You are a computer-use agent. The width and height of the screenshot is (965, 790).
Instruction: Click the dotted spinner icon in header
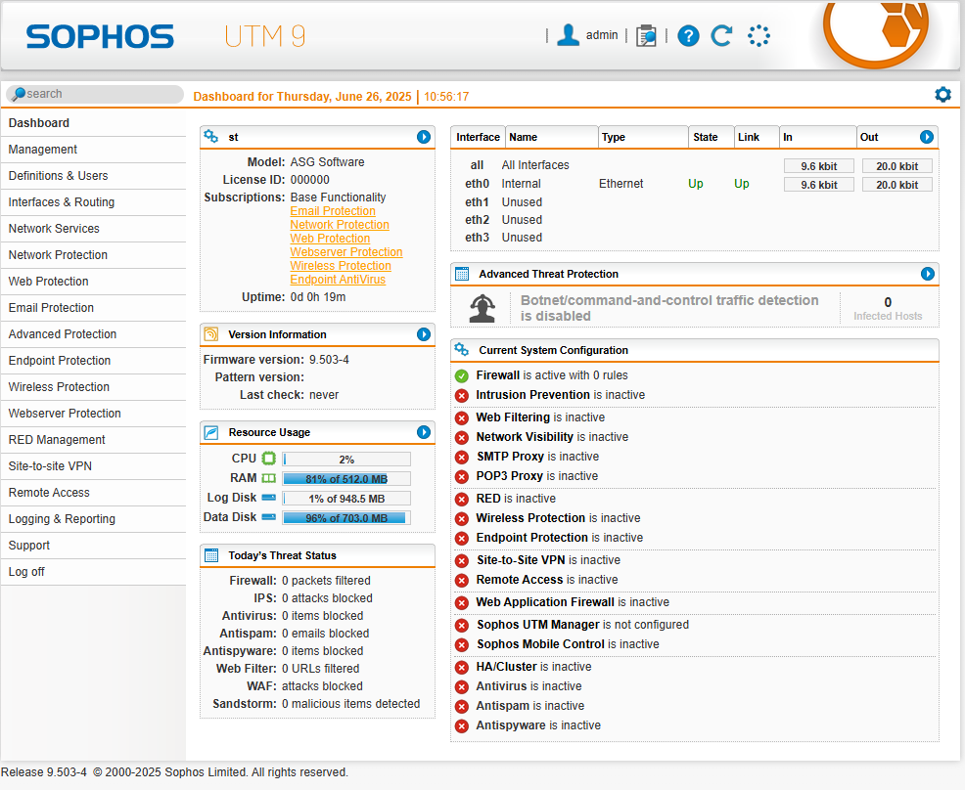coord(758,35)
